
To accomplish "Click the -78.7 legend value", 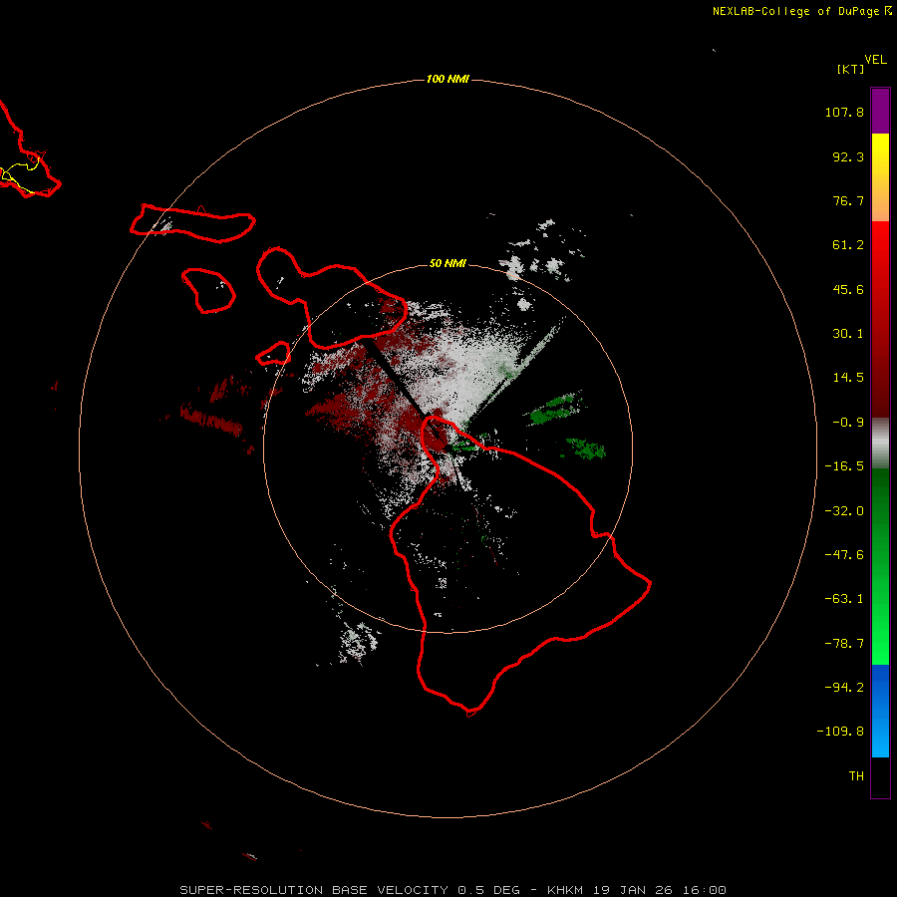I will point(844,644).
